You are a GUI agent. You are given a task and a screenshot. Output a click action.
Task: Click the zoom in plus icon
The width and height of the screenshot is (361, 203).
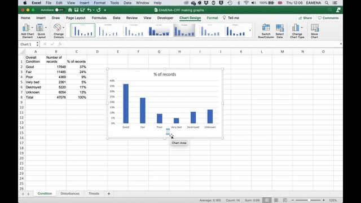tap(323, 200)
